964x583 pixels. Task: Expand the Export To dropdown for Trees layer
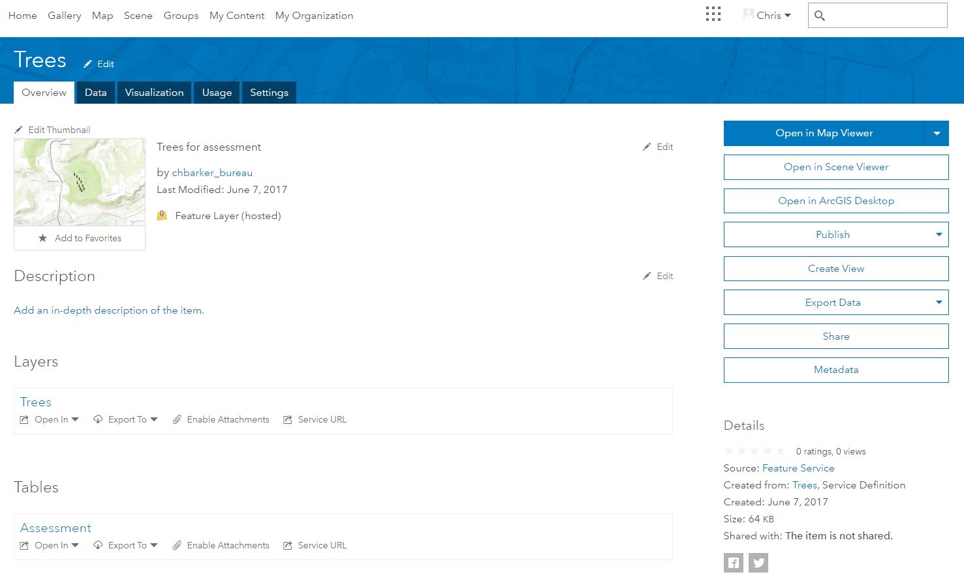154,419
